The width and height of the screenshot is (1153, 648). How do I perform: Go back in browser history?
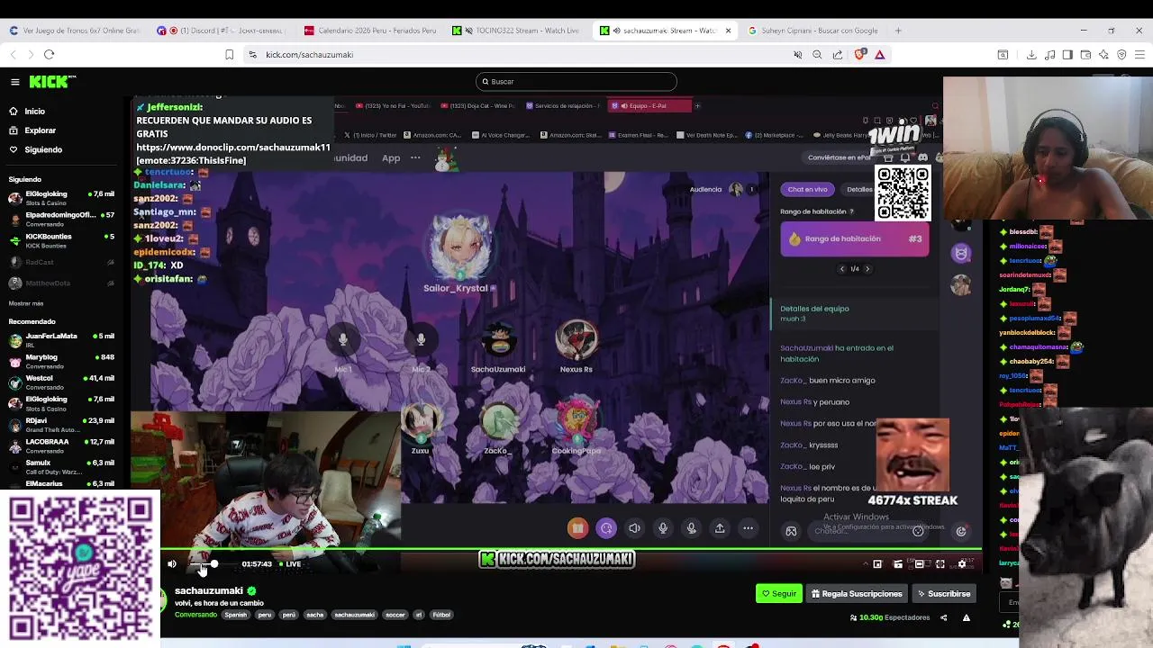[x=13, y=55]
